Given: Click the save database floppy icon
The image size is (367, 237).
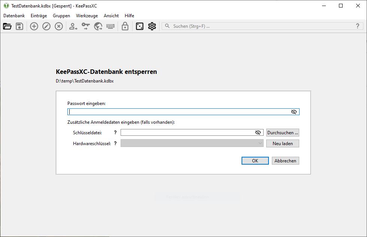Looking at the screenshot, I should pyautogui.click(x=19, y=26).
